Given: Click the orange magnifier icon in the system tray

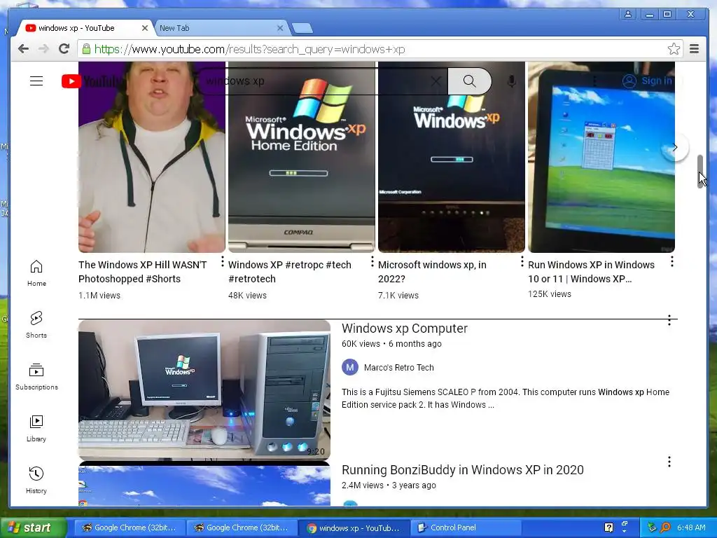Looking at the screenshot, I should coord(665,527).
